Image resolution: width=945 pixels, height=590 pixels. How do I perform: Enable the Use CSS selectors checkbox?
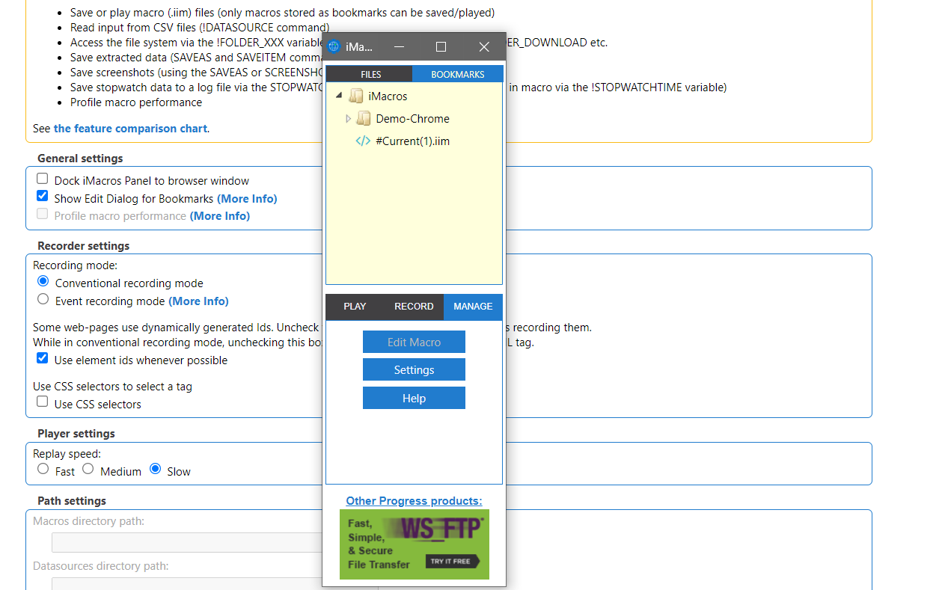[x=42, y=402]
